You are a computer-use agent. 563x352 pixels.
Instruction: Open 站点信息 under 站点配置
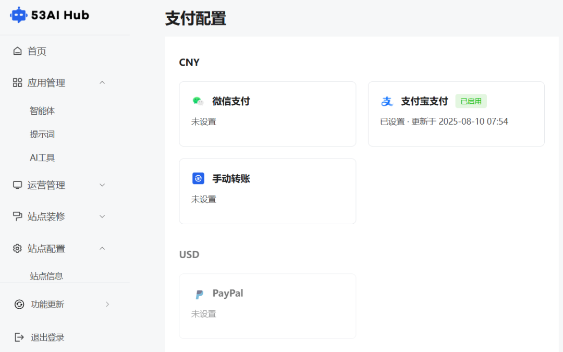tap(45, 275)
